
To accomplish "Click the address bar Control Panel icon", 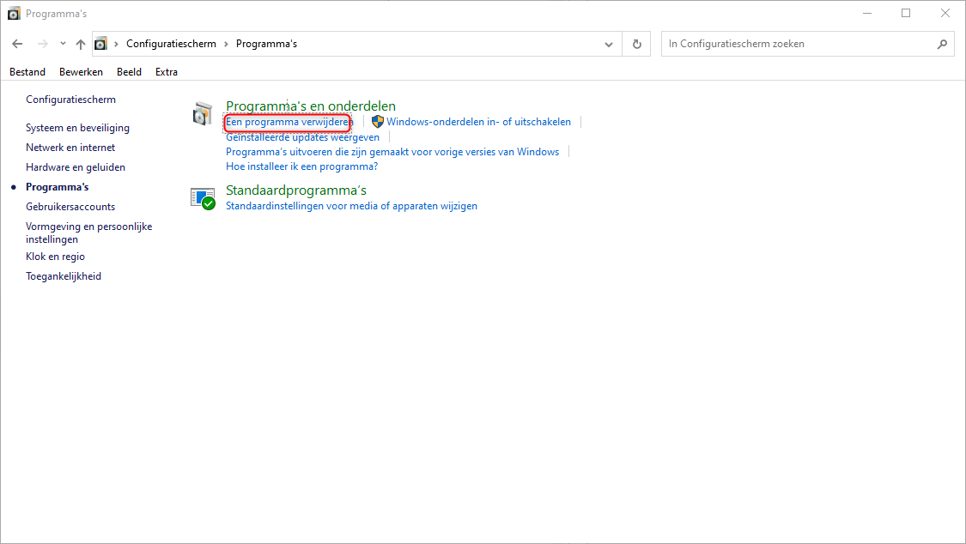I will coord(101,44).
